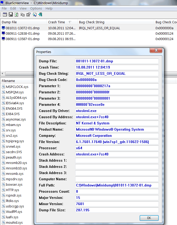This screenshot has width=177, height=225.
Task: Click the mbam.sys file icon
Action: 3,125
